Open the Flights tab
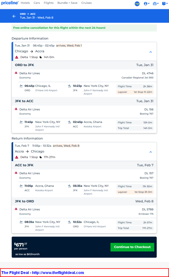This screenshot has height=277, width=169. click(x=49, y=3)
